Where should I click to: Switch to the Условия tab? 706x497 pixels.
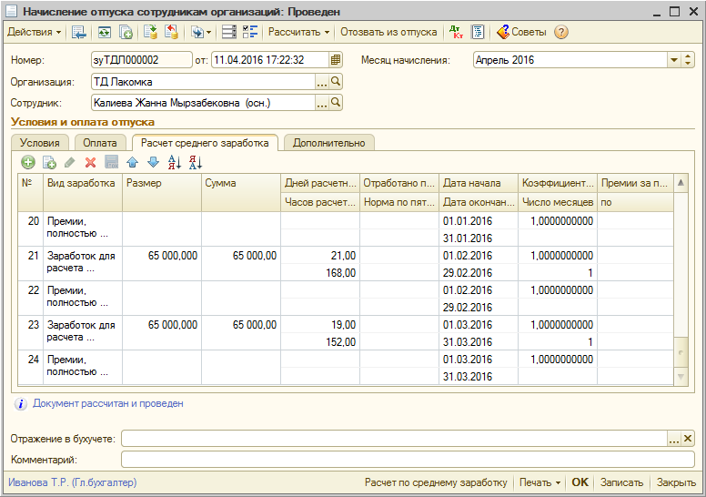(x=40, y=143)
